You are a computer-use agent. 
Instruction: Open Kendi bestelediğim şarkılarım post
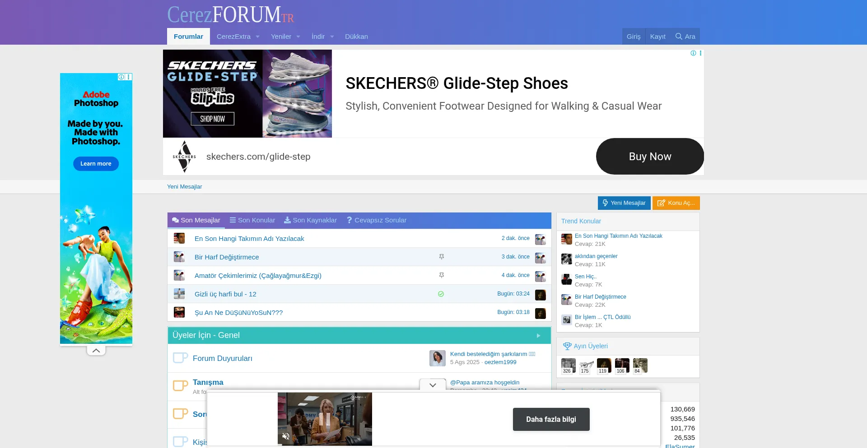[493, 354]
